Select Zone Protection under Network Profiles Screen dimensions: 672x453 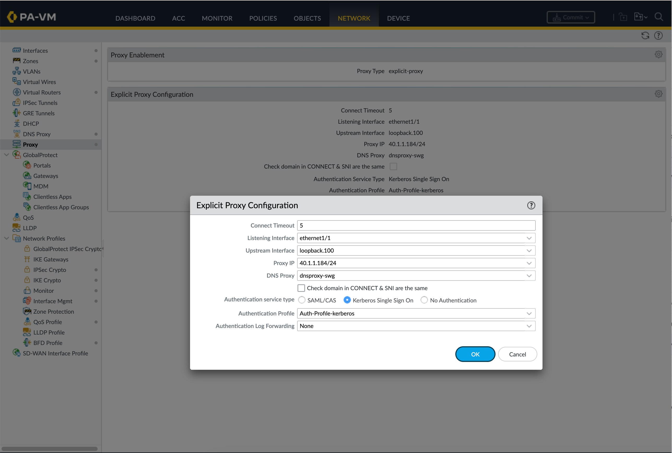point(54,311)
